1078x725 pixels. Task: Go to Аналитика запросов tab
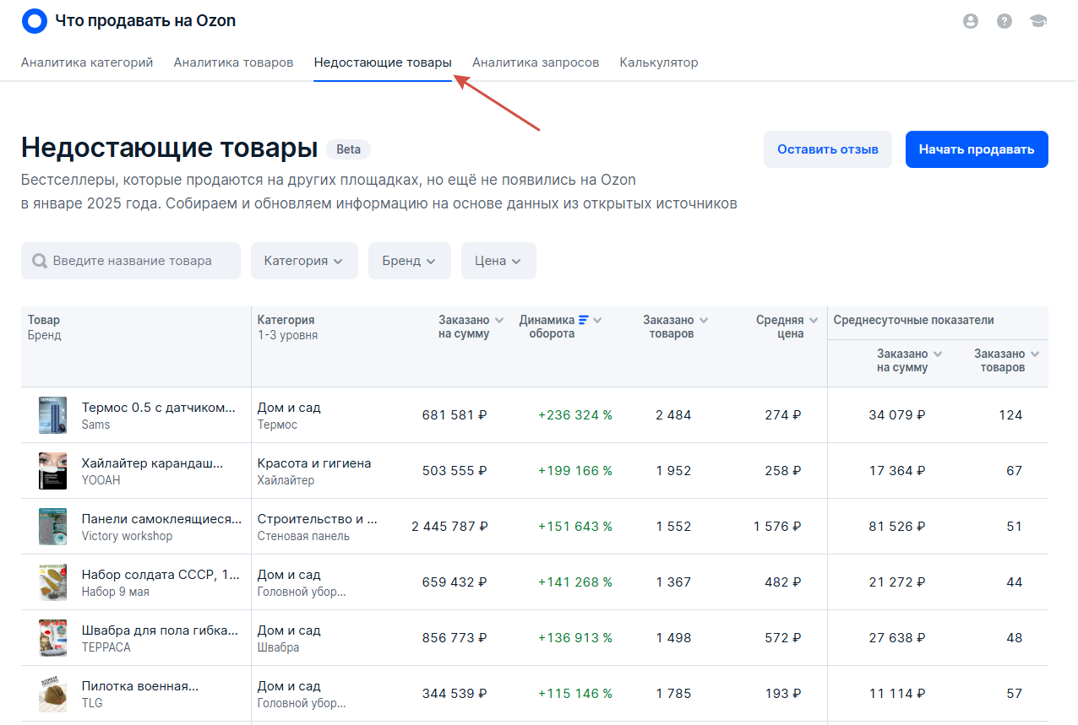[536, 62]
